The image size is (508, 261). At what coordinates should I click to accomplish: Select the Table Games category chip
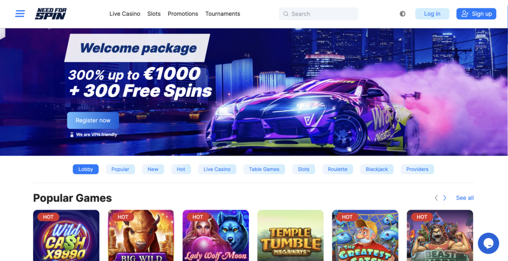[264, 169]
